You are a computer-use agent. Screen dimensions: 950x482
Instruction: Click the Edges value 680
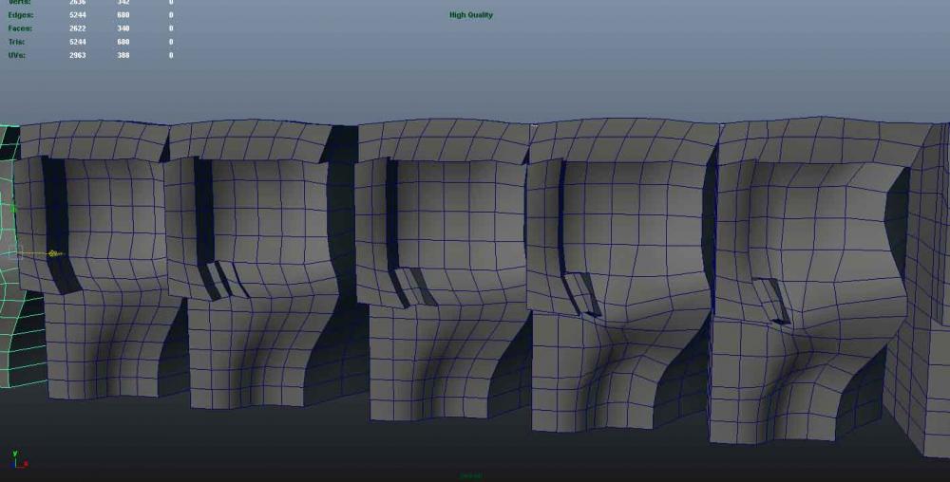coord(123,15)
